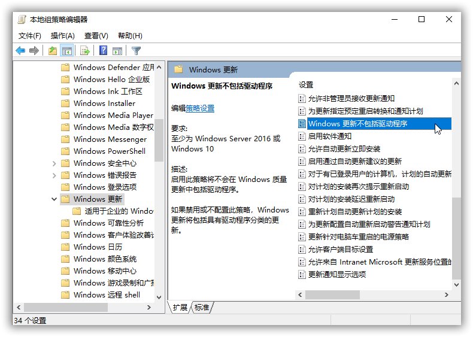This screenshot has width=473, height=337.
Task: Select 为更新配置自动重新启动警告通知计划 setting
Action: 369,224
